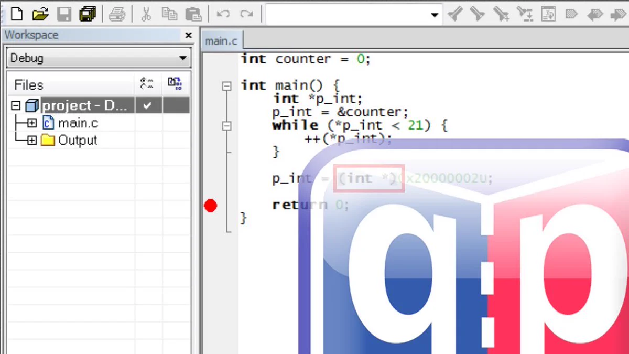Collapse the main() function code fold
This screenshot has height=354, width=629.
pos(227,86)
